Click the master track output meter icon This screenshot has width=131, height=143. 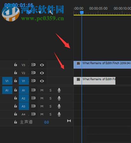(69, 121)
